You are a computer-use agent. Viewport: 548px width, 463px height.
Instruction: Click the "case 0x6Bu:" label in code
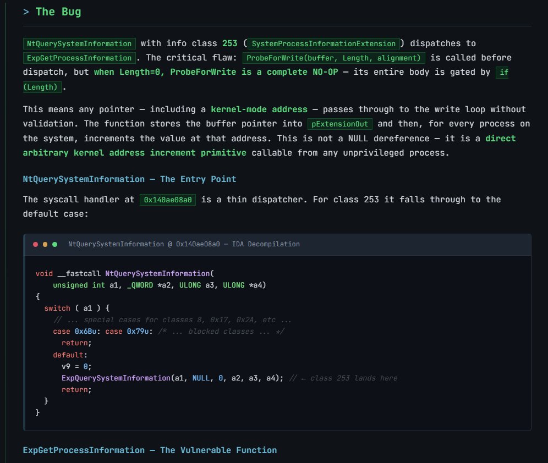(x=77, y=332)
